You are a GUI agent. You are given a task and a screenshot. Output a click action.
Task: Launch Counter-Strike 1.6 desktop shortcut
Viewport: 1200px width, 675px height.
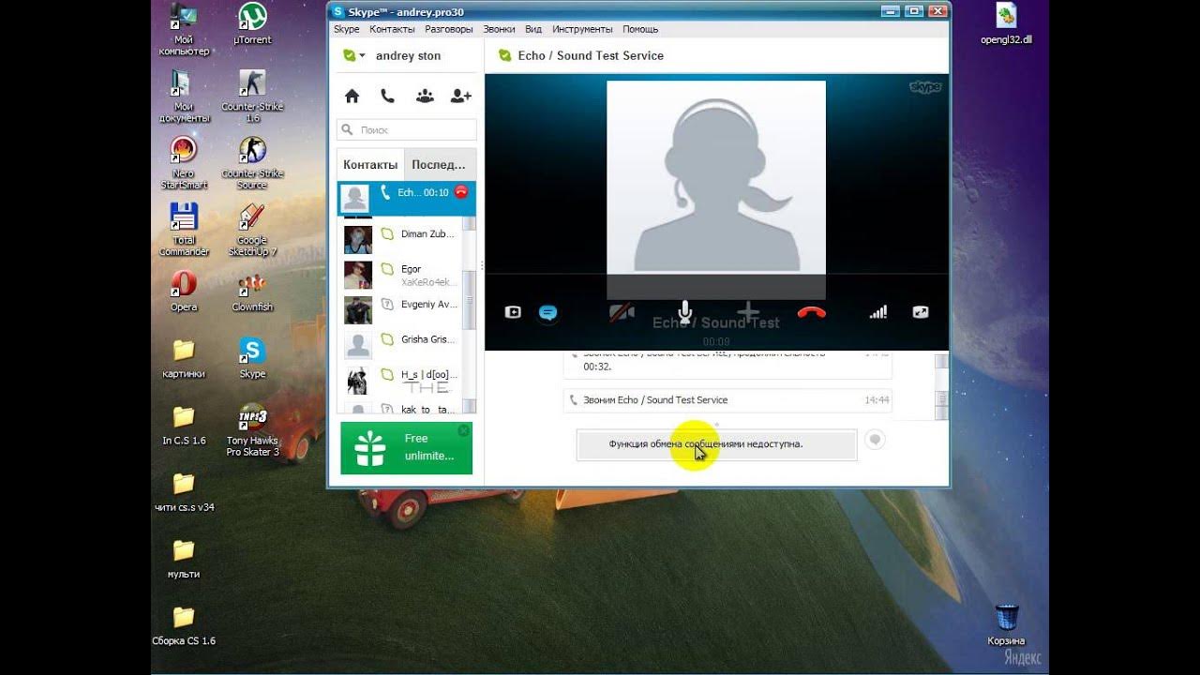pyautogui.click(x=252, y=97)
